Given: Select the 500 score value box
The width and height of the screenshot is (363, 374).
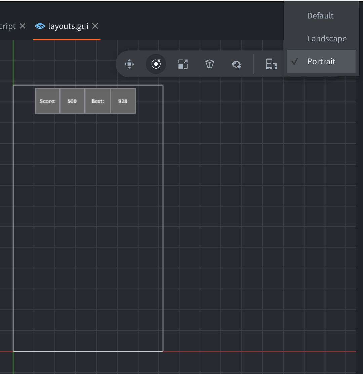Looking at the screenshot, I should pyautogui.click(x=72, y=101).
